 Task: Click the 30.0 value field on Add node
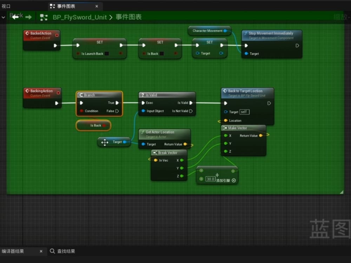click(211, 179)
